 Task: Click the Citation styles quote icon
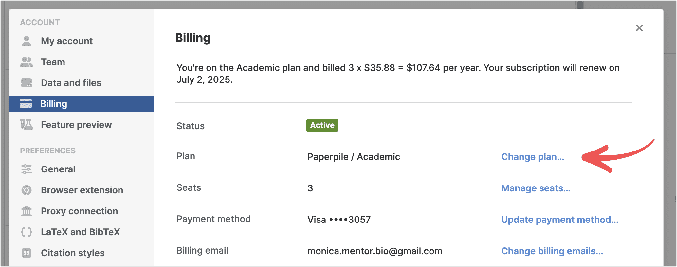click(x=27, y=253)
